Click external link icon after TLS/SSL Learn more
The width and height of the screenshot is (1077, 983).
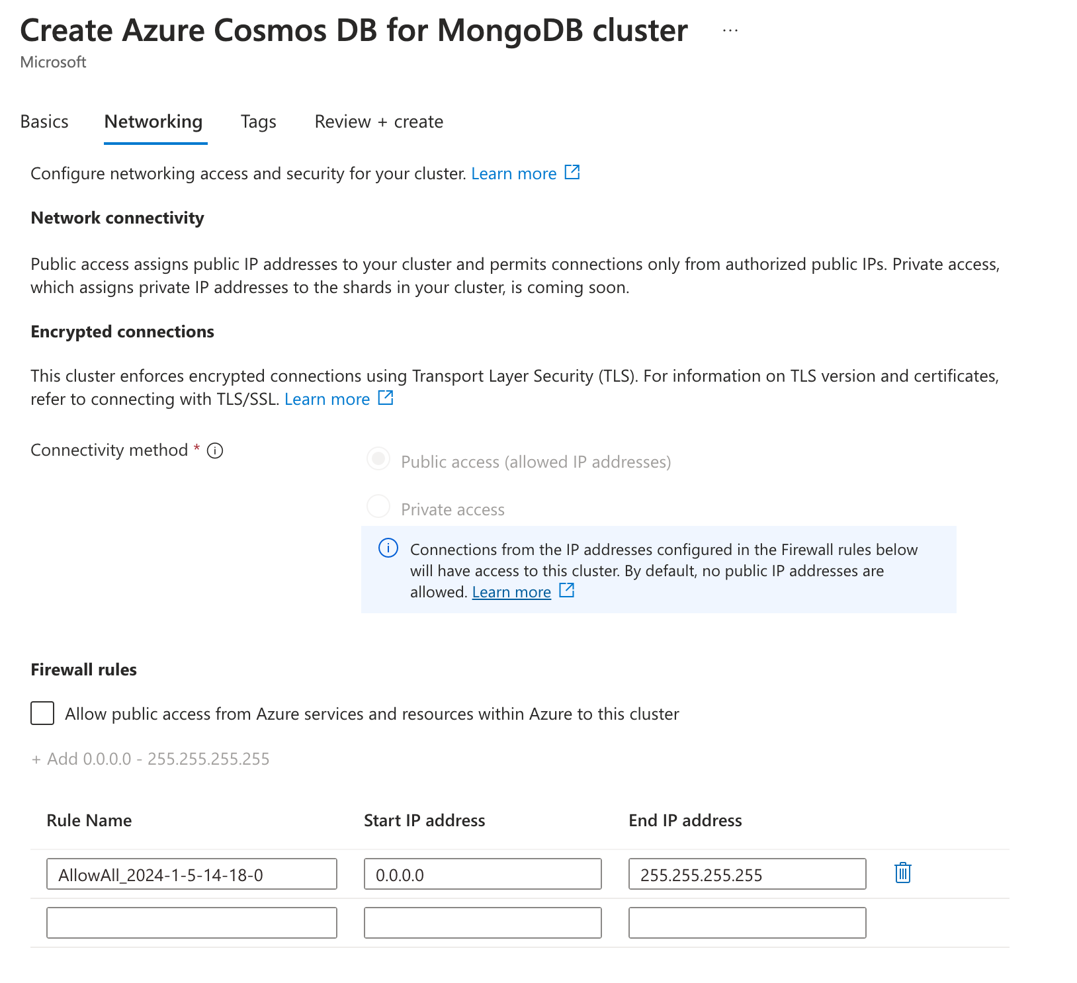(386, 398)
